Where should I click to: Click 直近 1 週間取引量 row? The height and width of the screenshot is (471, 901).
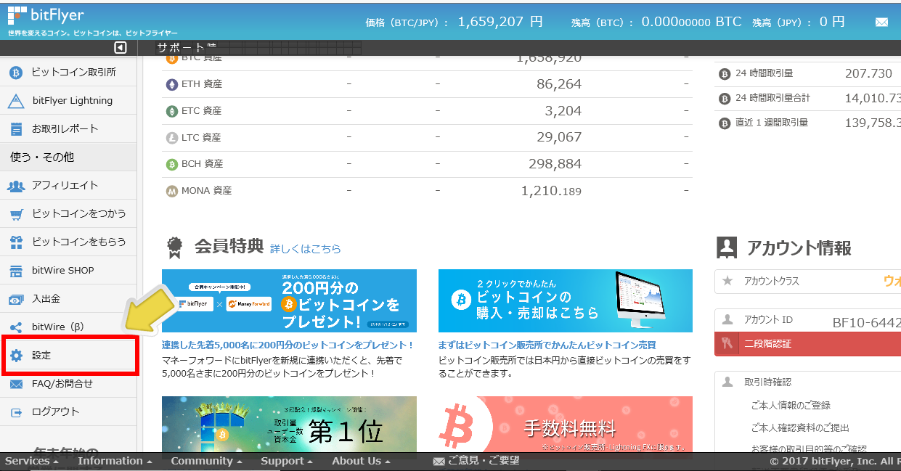tap(808, 123)
